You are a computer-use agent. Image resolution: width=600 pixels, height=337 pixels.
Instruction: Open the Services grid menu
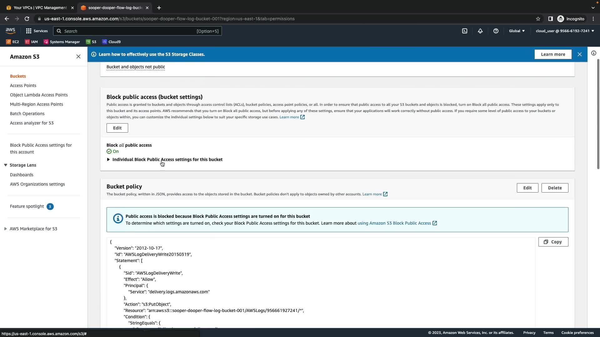click(37, 31)
